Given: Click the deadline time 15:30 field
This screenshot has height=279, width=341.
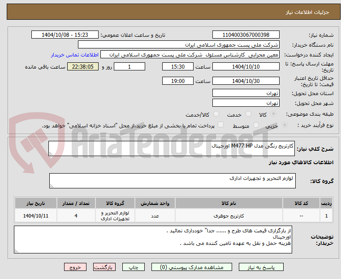Looking at the screenshot, I should (x=178, y=66).
